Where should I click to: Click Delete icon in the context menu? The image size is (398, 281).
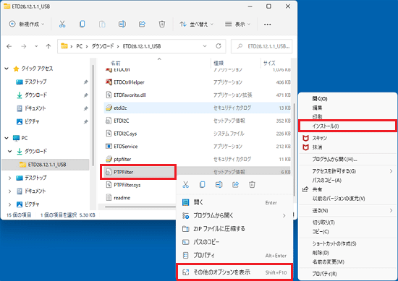[x=252, y=184]
